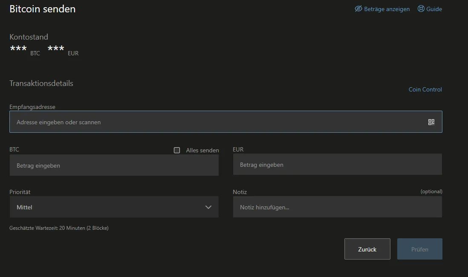The image size is (468, 277).
Task: Show amounts via Beträge anzeigen text
Action: tap(387, 9)
